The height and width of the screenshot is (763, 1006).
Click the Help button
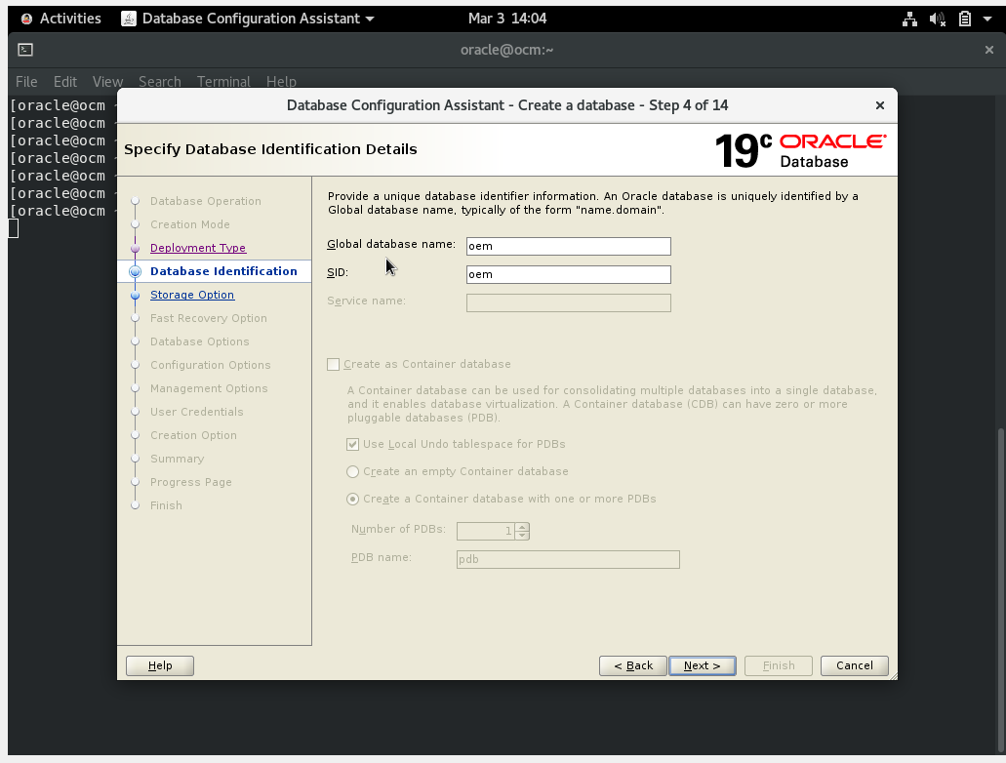[x=160, y=665]
